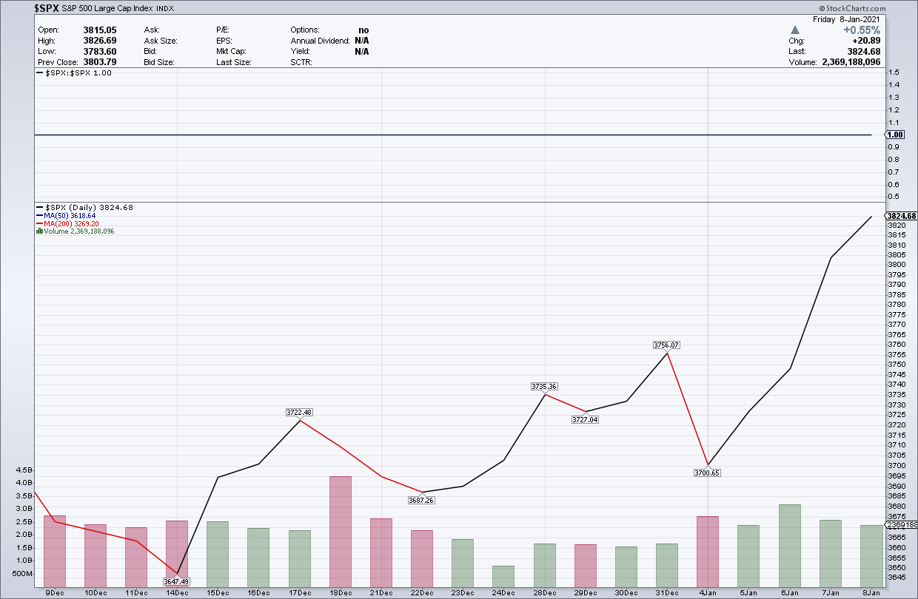The image size is (918, 599).
Task: Click the 4.5B volume axis label
Action: coord(24,470)
